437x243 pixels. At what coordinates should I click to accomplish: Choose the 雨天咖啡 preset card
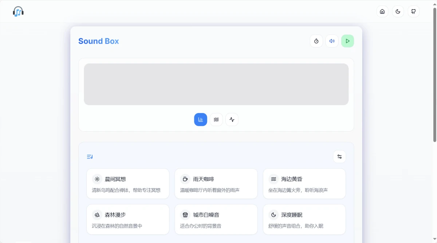(x=216, y=184)
